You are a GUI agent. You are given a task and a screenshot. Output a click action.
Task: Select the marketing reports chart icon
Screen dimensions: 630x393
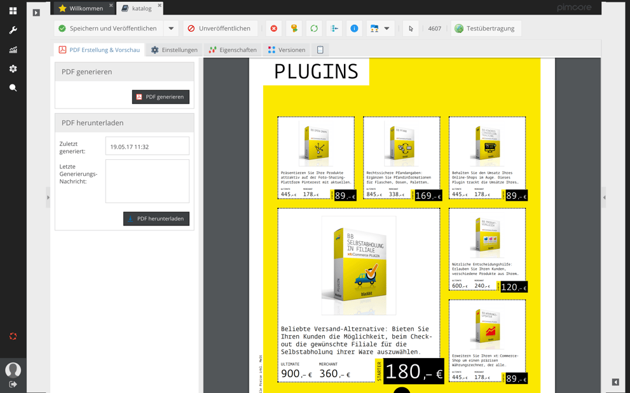[x=13, y=49]
